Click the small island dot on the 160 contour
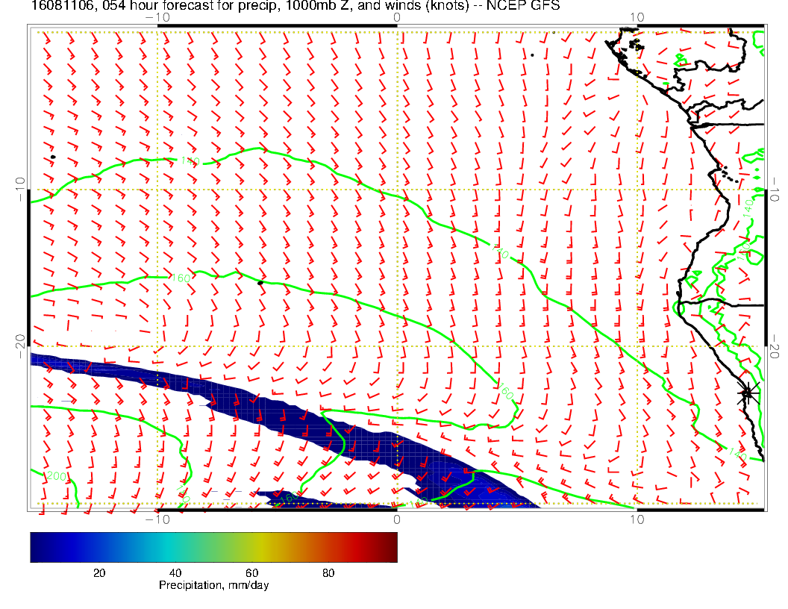 pos(260,283)
